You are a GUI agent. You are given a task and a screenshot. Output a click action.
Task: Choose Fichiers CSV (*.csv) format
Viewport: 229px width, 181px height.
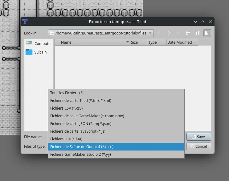(116, 108)
